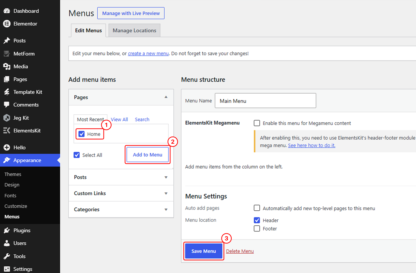
Task: Click the Hello plus icon
Action: point(7,147)
